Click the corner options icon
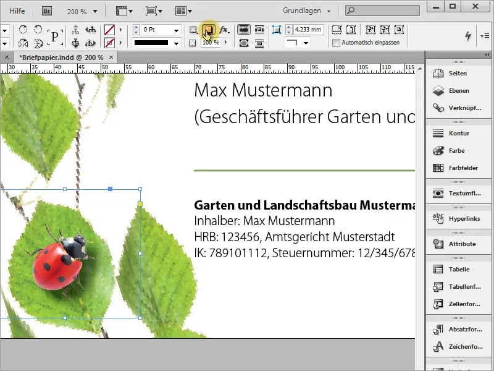 pos(276,30)
